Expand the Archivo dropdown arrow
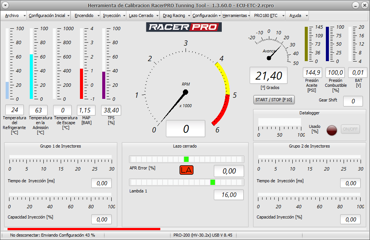Viewport: 370px width, 240px height. point(25,16)
